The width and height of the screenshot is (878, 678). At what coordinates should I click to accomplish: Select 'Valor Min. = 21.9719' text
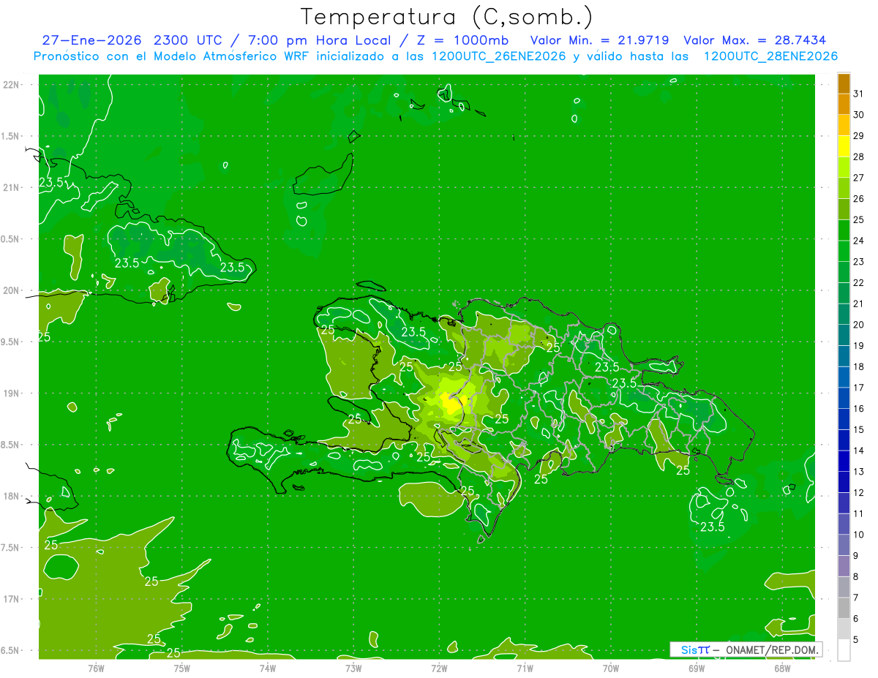599,40
